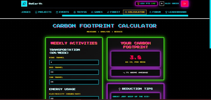Go to the Leaderboard tab
Image resolution: width=211 pixels, height=100 pixels.
point(176,12)
